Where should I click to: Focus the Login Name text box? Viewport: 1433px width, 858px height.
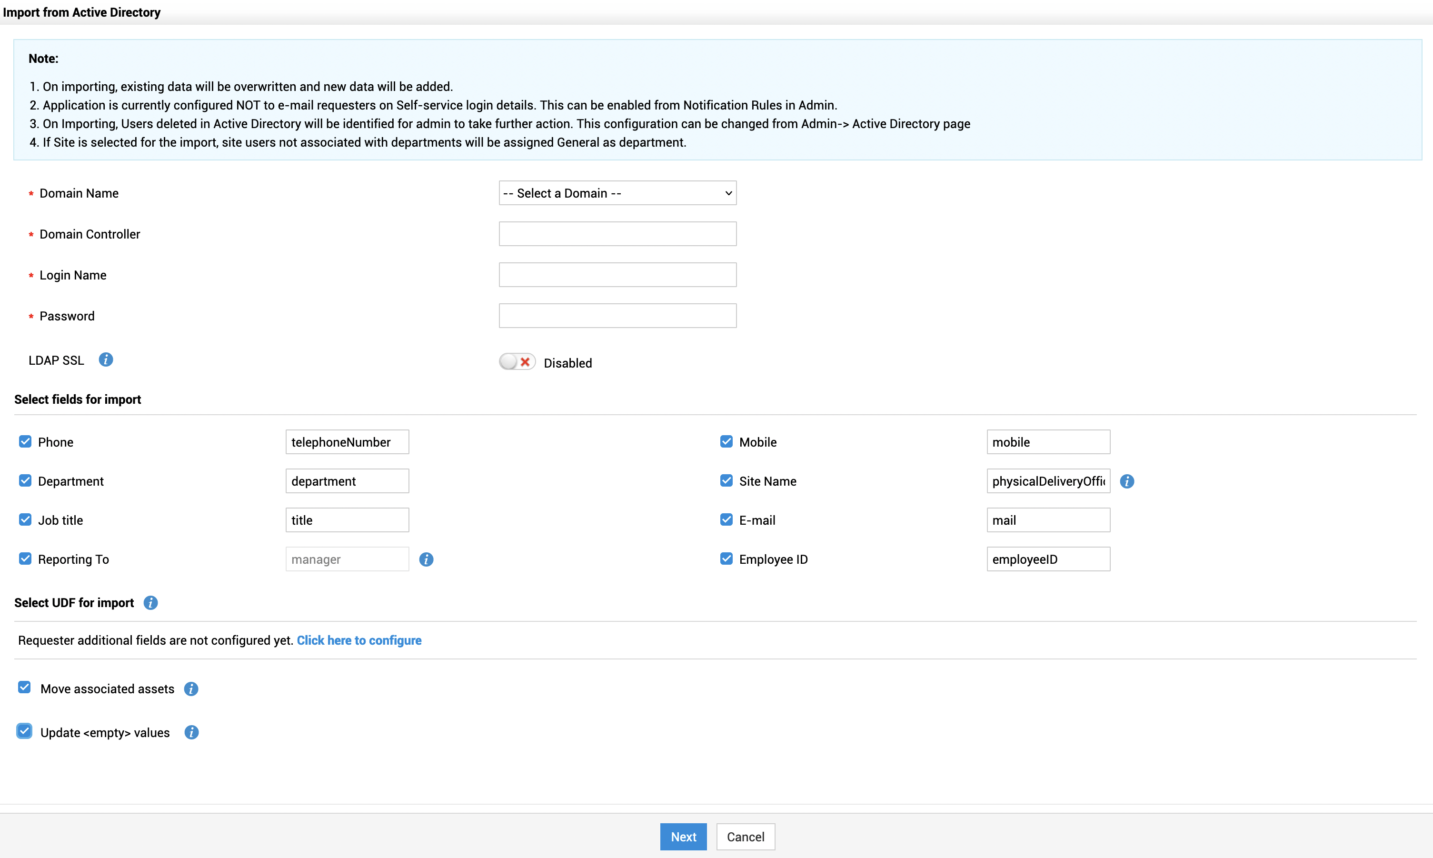click(617, 275)
